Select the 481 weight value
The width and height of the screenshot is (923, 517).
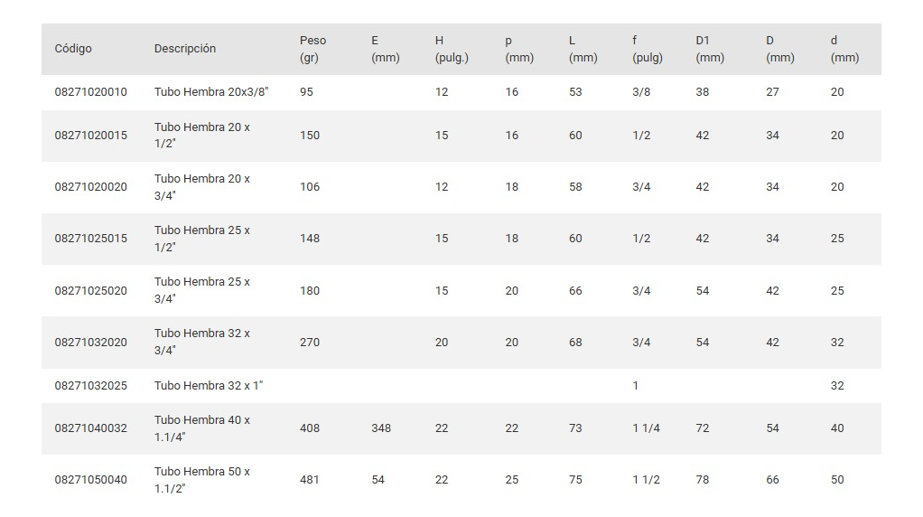click(x=310, y=480)
